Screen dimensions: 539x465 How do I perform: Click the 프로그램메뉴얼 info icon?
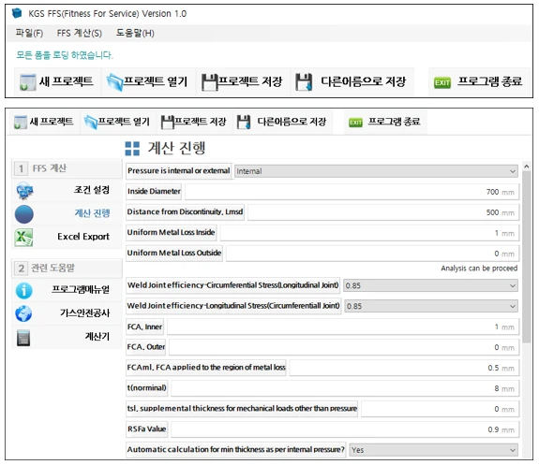pos(23,291)
